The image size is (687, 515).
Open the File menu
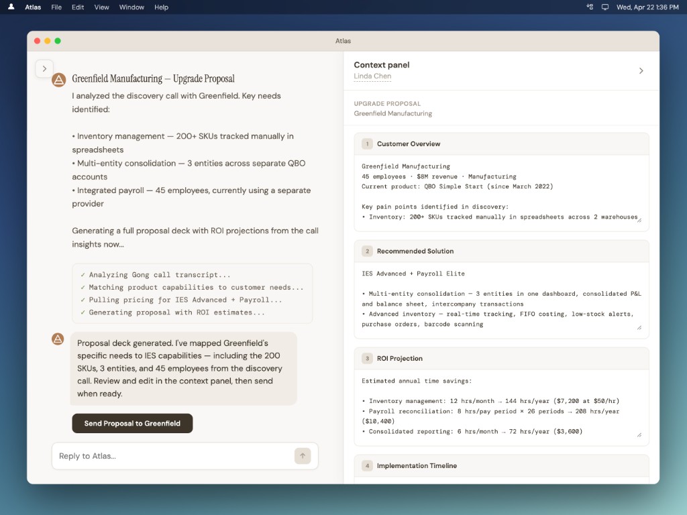(56, 7)
